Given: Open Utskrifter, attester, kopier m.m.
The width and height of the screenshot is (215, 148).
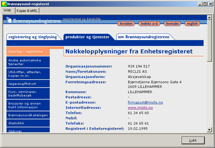Looking at the screenshot, I should 28,74.
